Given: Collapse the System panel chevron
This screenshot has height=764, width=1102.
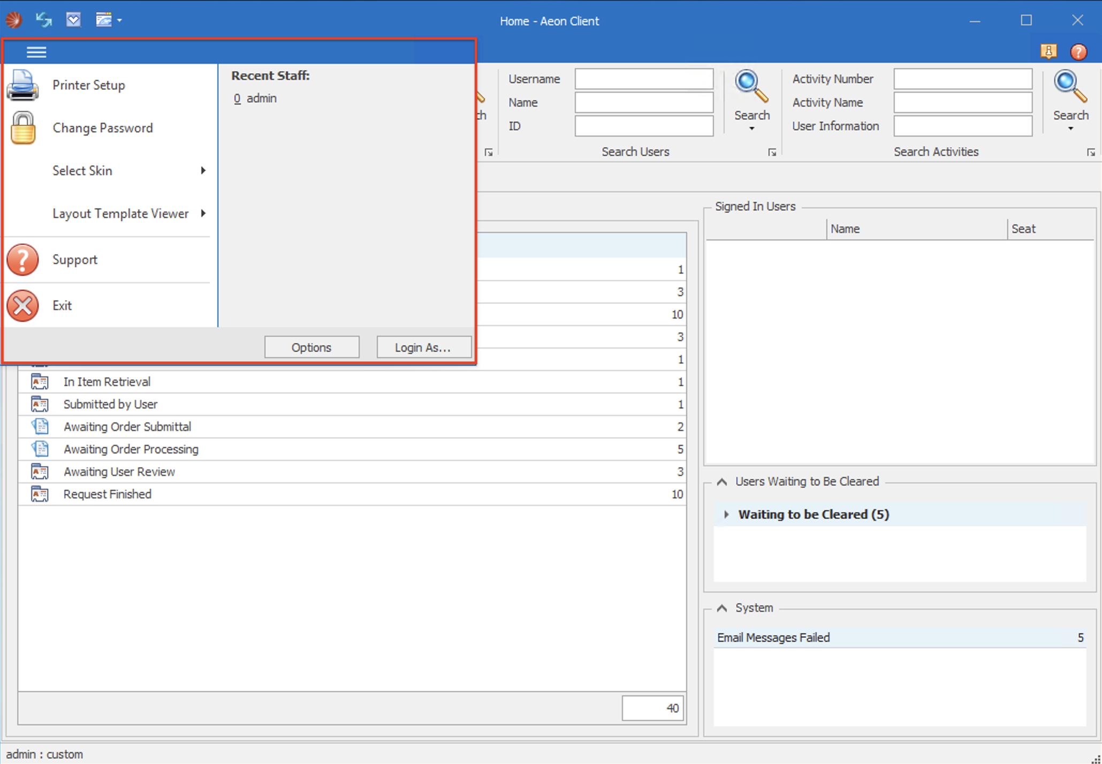Looking at the screenshot, I should click(x=722, y=608).
